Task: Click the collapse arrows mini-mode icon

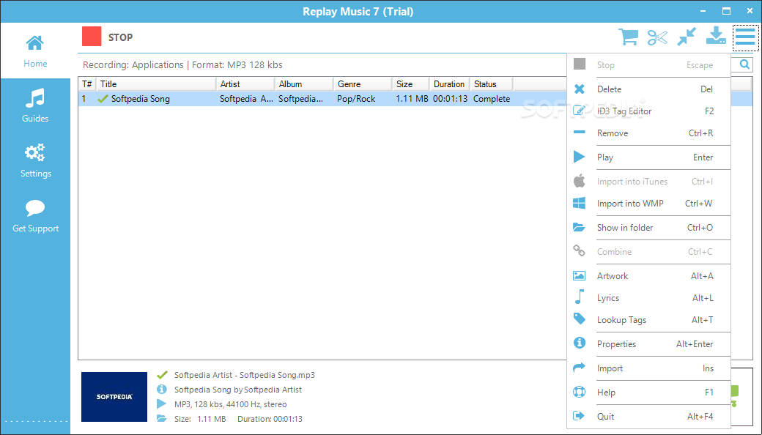Action: pyautogui.click(x=687, y=37)
